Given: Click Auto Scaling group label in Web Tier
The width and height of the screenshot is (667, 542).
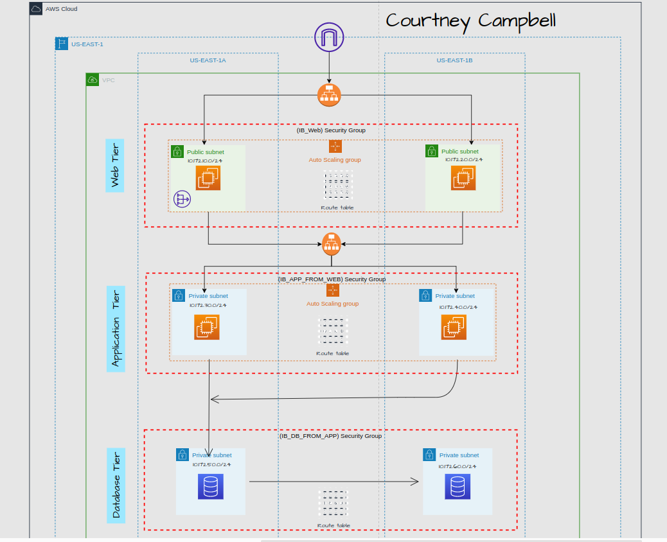Looking at the screenshot, I should click(335, 160).
